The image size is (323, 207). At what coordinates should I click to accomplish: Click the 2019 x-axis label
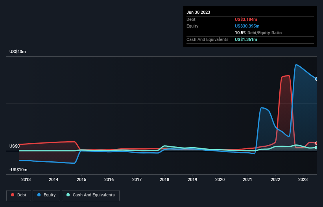192,179
